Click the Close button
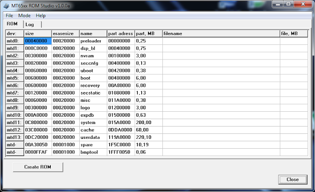 point(292,179)
